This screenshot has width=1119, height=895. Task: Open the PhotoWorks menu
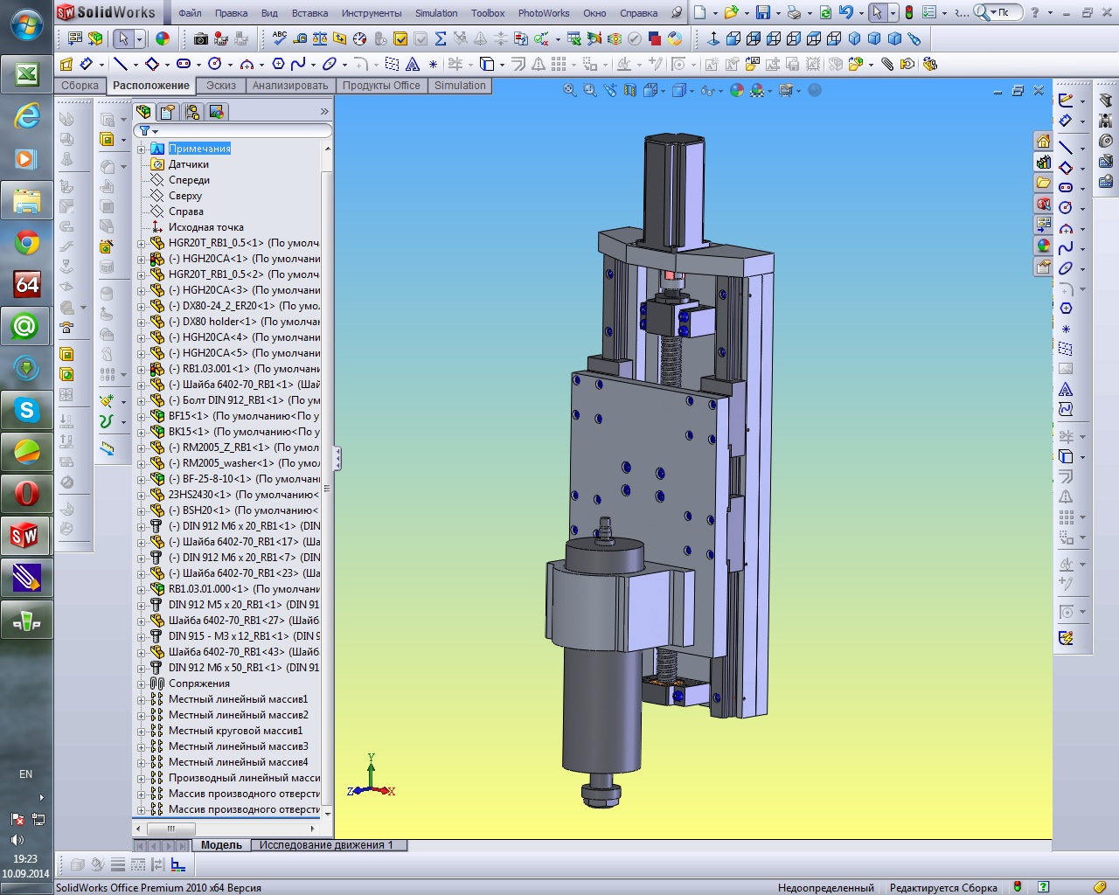click(544, 13)
